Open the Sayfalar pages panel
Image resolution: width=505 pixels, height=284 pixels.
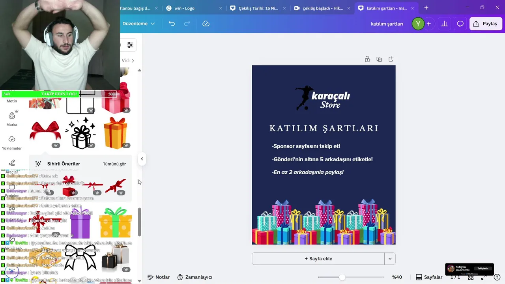[429, 277]
